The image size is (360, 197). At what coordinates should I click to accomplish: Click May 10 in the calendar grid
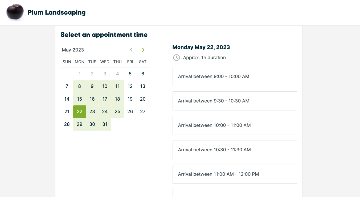(105, 86)
